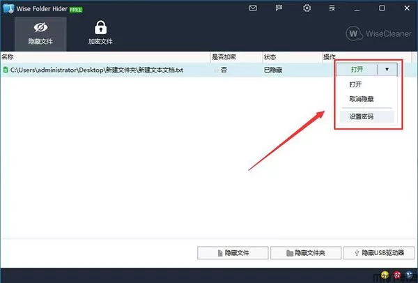Click the green 打开 button in the row
Screen dimensions: 418x283
(x=357, y=70)
